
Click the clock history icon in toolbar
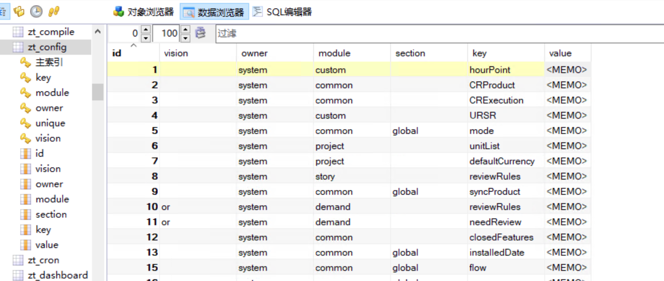36,11
